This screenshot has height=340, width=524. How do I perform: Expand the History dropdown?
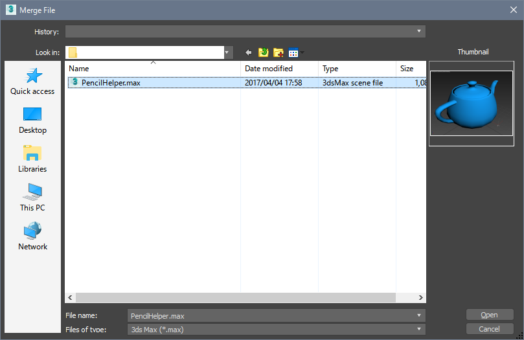pyautogui.click(x=420, y=31)
